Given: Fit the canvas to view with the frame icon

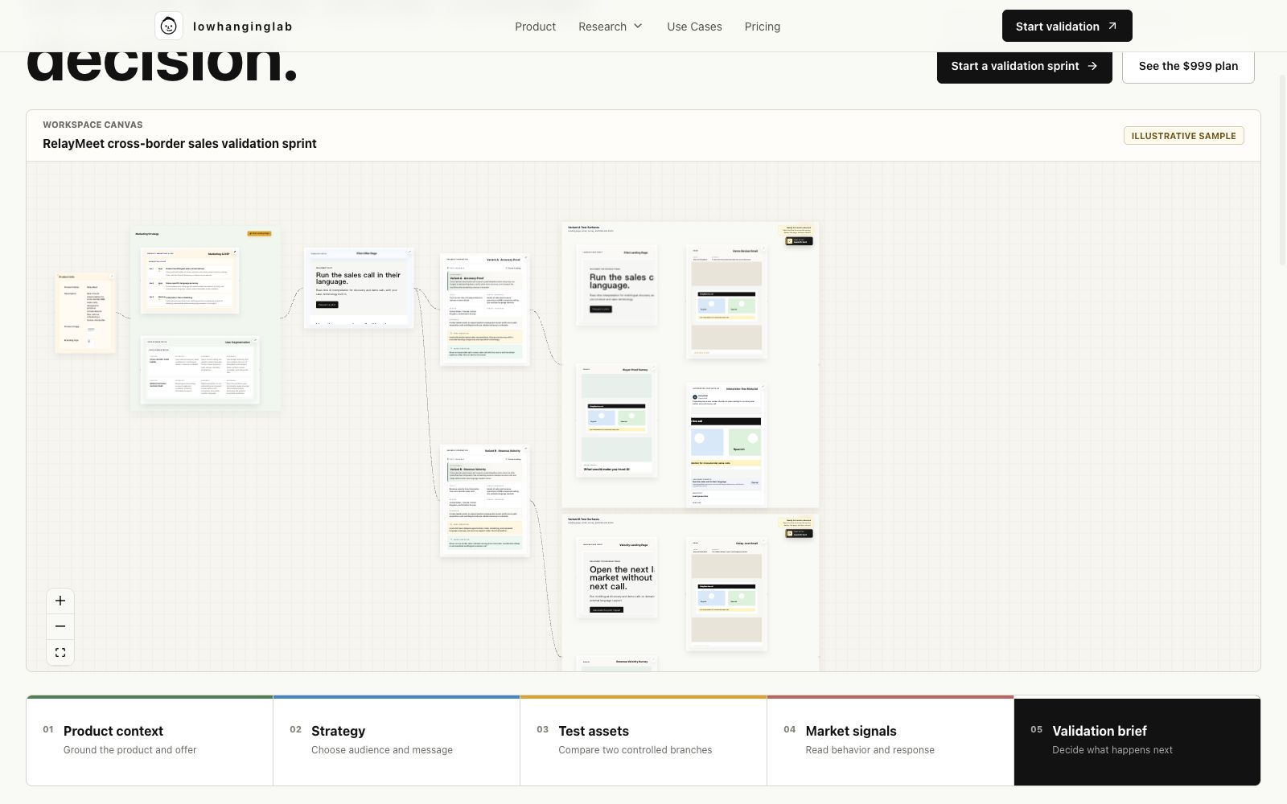Looking at the screenshot, I should 60,652.
